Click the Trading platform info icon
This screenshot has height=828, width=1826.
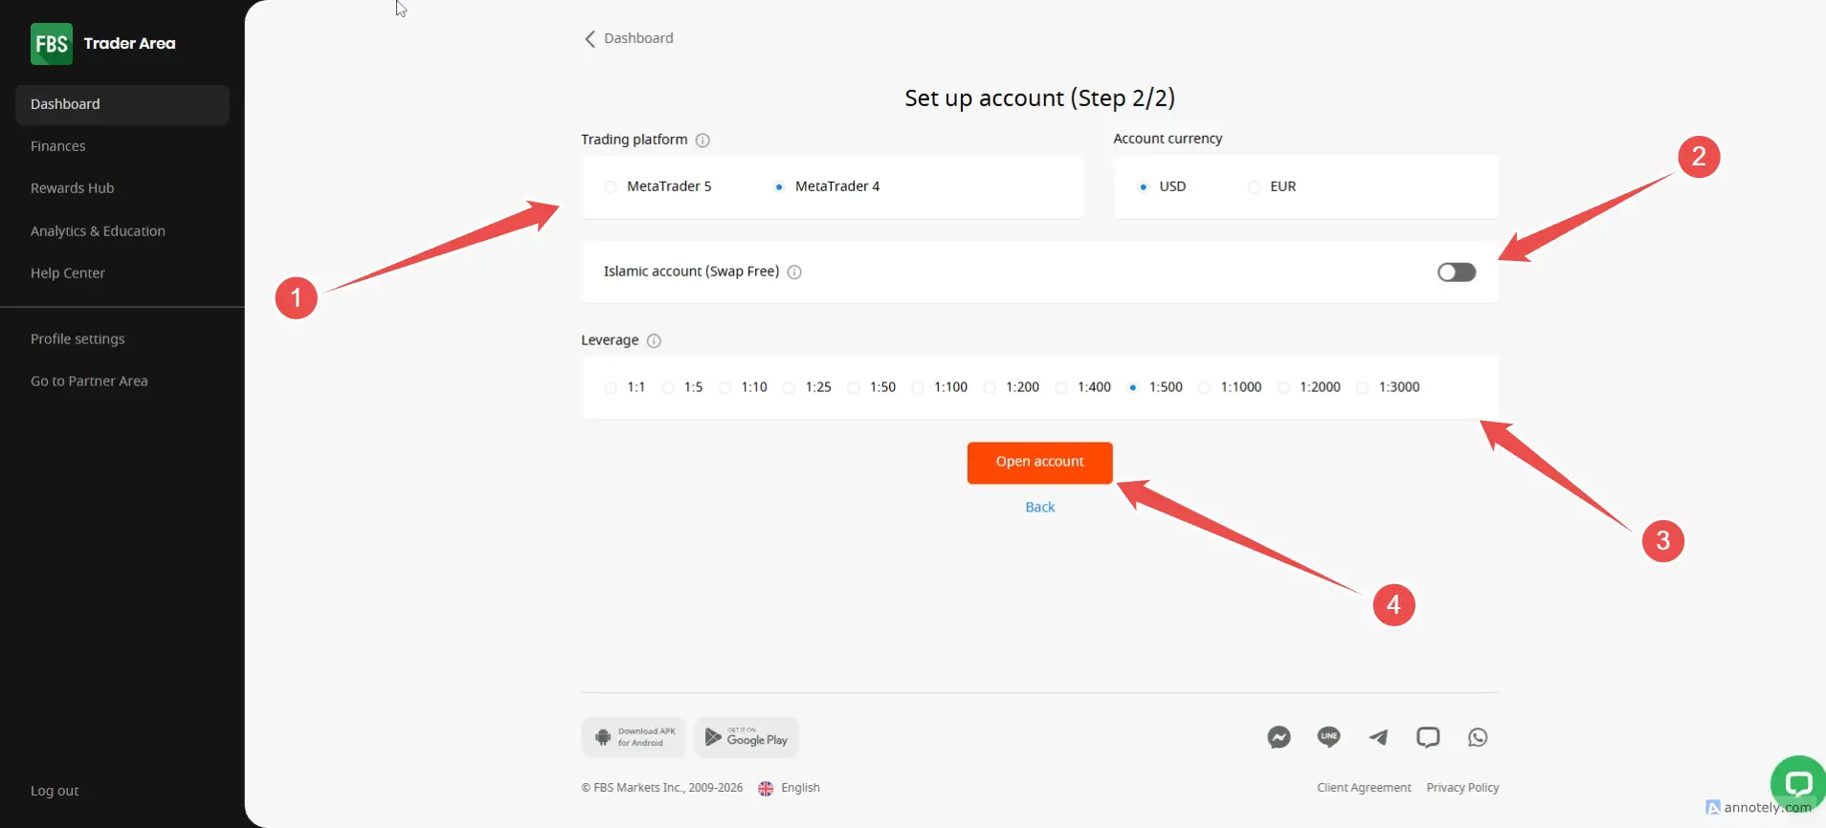[702, 141]
